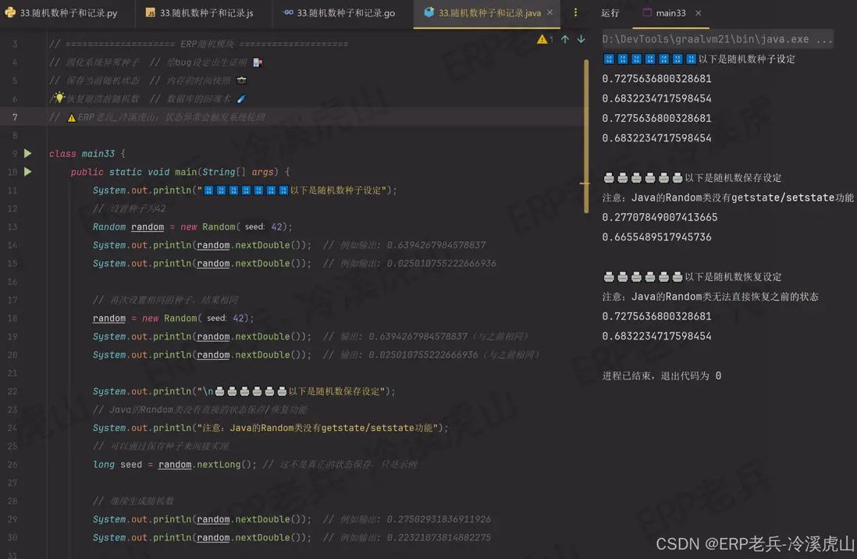
Task: Click the Go file icon on third tab
Action: coord(288,12)
